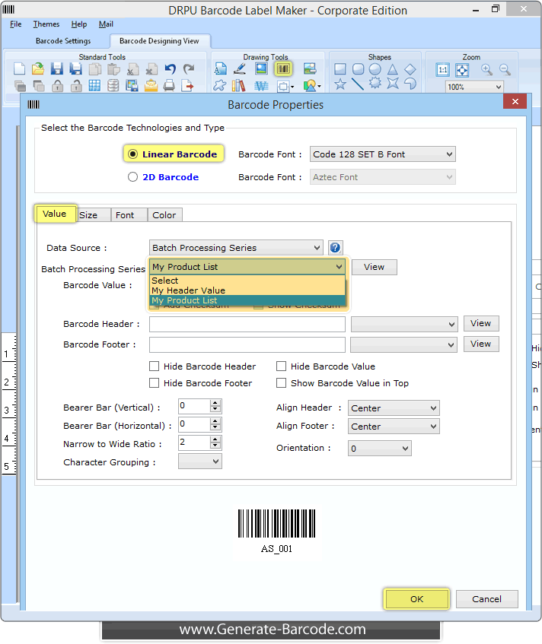Image resolution: width=542 pixels, height=644 pixels.
Task: Confirm with the OK button
Action: point(416,599)
